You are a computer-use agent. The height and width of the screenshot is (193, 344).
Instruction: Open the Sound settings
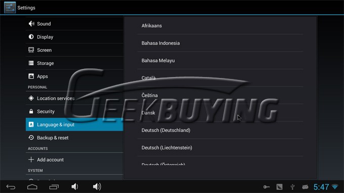coord(74,24)
